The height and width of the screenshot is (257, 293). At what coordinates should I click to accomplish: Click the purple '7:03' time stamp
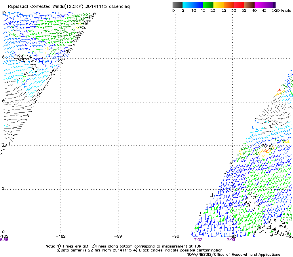tap(231, 240)
